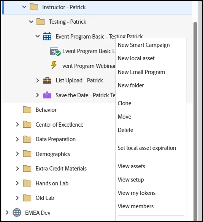Open the Event Program Basic landing page item
The width and height of the screenshot is (203, 222).
89,51
